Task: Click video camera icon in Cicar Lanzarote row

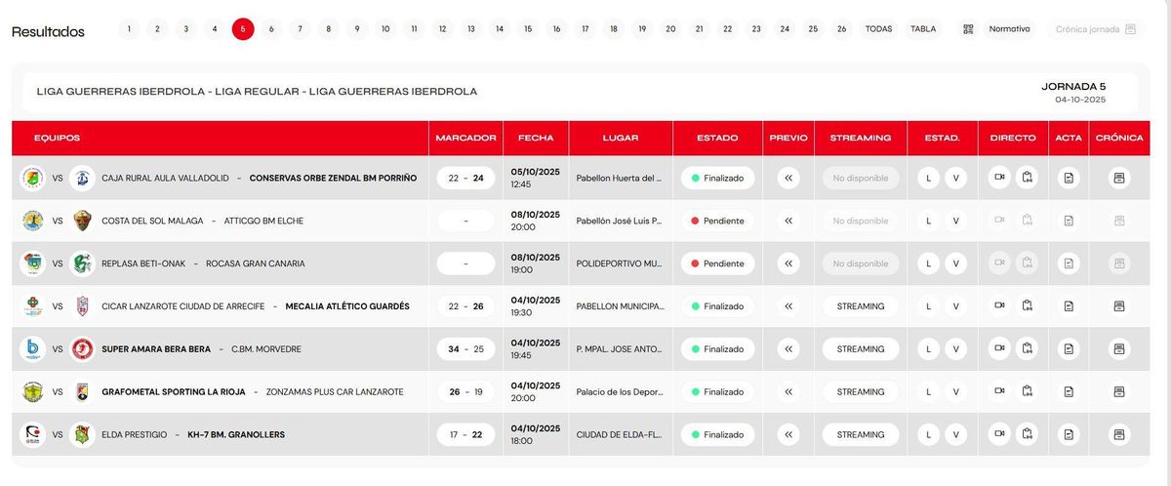Action: 999,306
